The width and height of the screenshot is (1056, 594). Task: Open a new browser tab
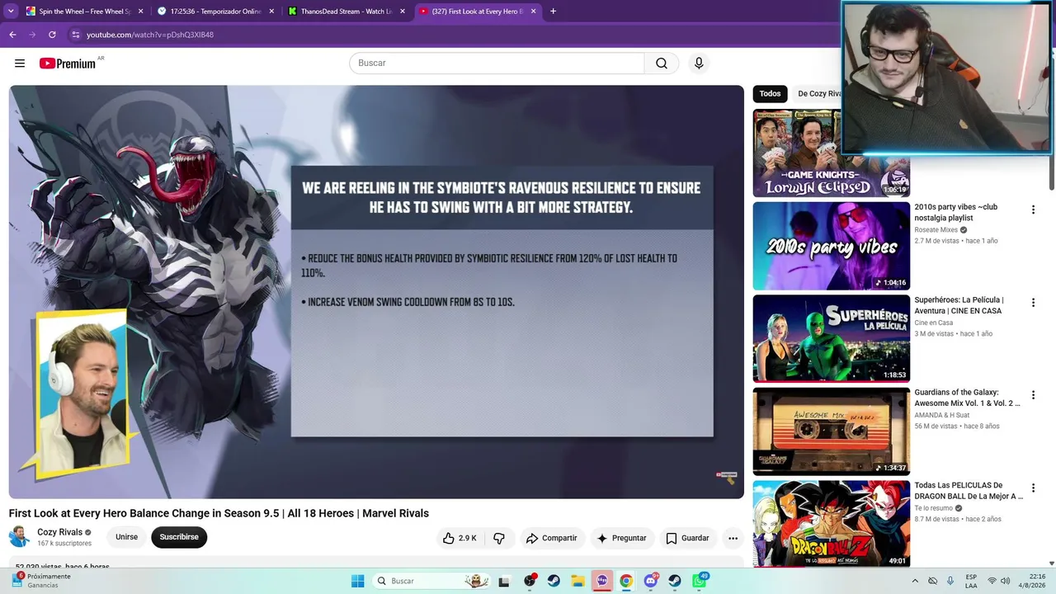click(553, 12)
